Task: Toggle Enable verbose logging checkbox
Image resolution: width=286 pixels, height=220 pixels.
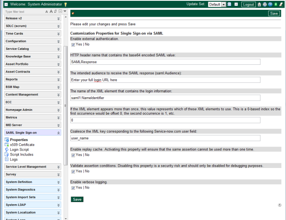Action: pyautogui.click(x=73, y=188)
